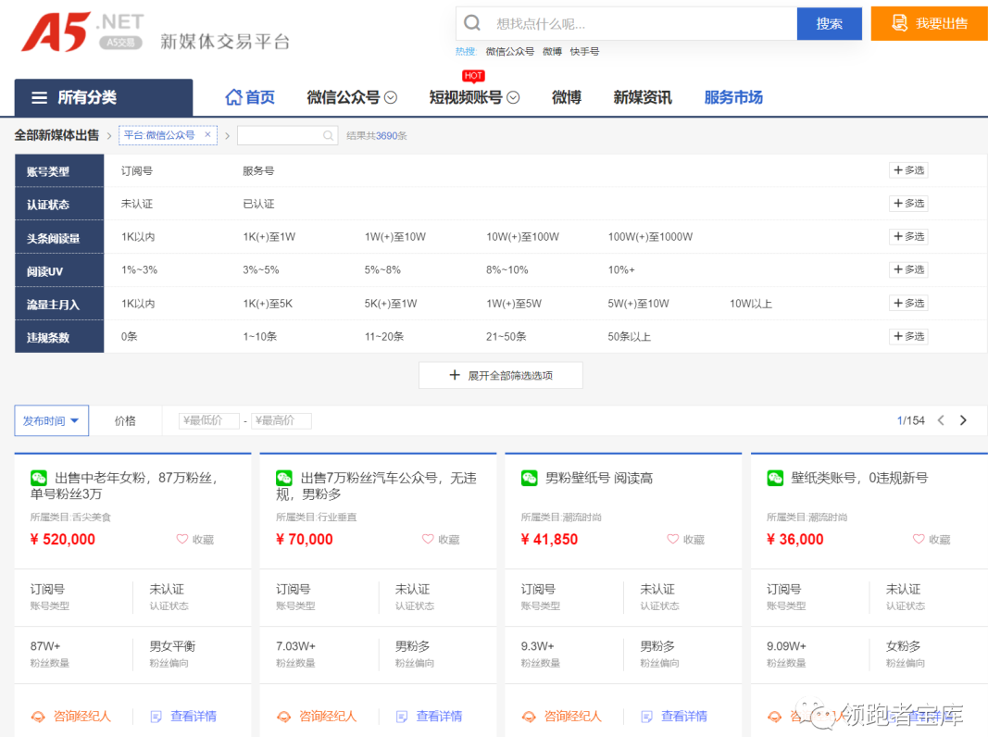Expand 展开全部筛选选项
Image resolution: width=988 pixels, height=737 pixels.
500,375
